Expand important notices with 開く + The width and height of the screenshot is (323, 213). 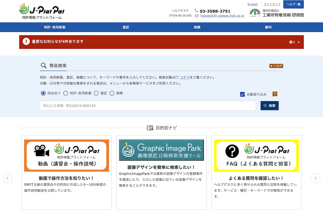point(294,42)
